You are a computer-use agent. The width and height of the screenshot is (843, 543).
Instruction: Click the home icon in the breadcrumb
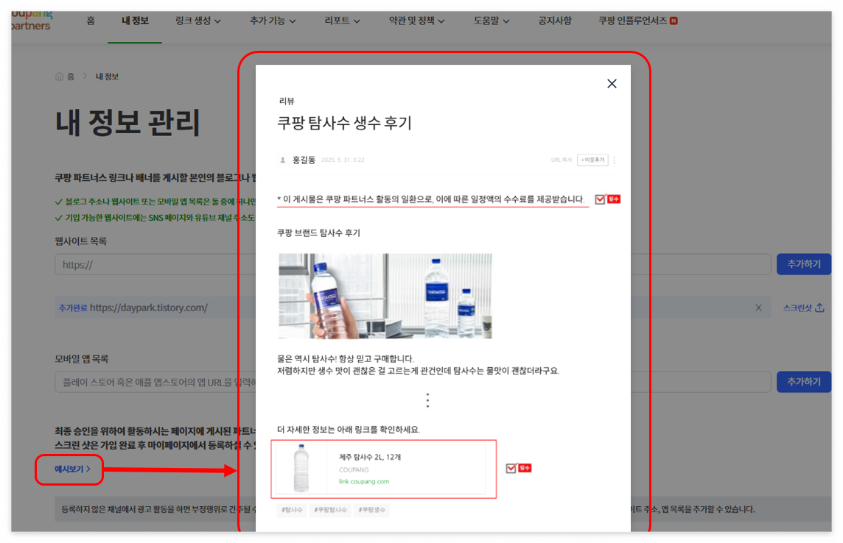click(x=58, y=76)
